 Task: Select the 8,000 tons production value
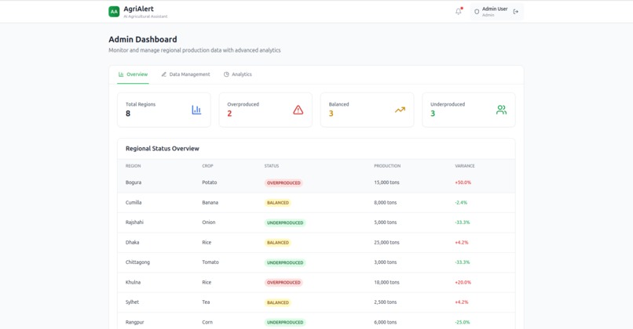385,203
